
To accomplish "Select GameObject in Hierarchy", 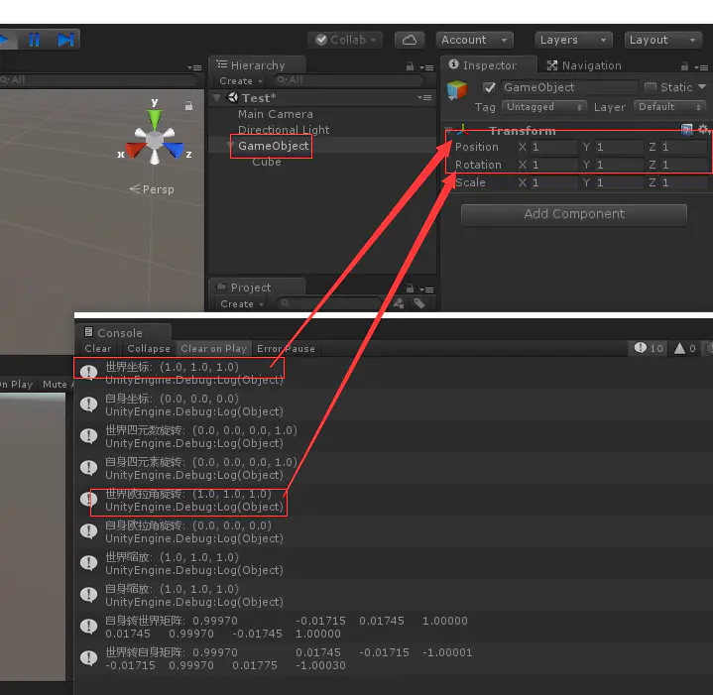I will point(273,146).
